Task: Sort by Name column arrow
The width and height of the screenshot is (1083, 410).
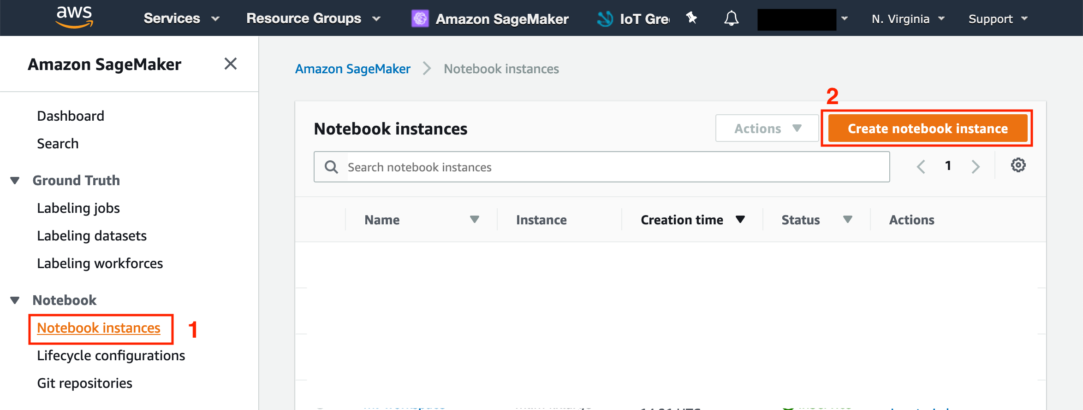Action: 474,219
